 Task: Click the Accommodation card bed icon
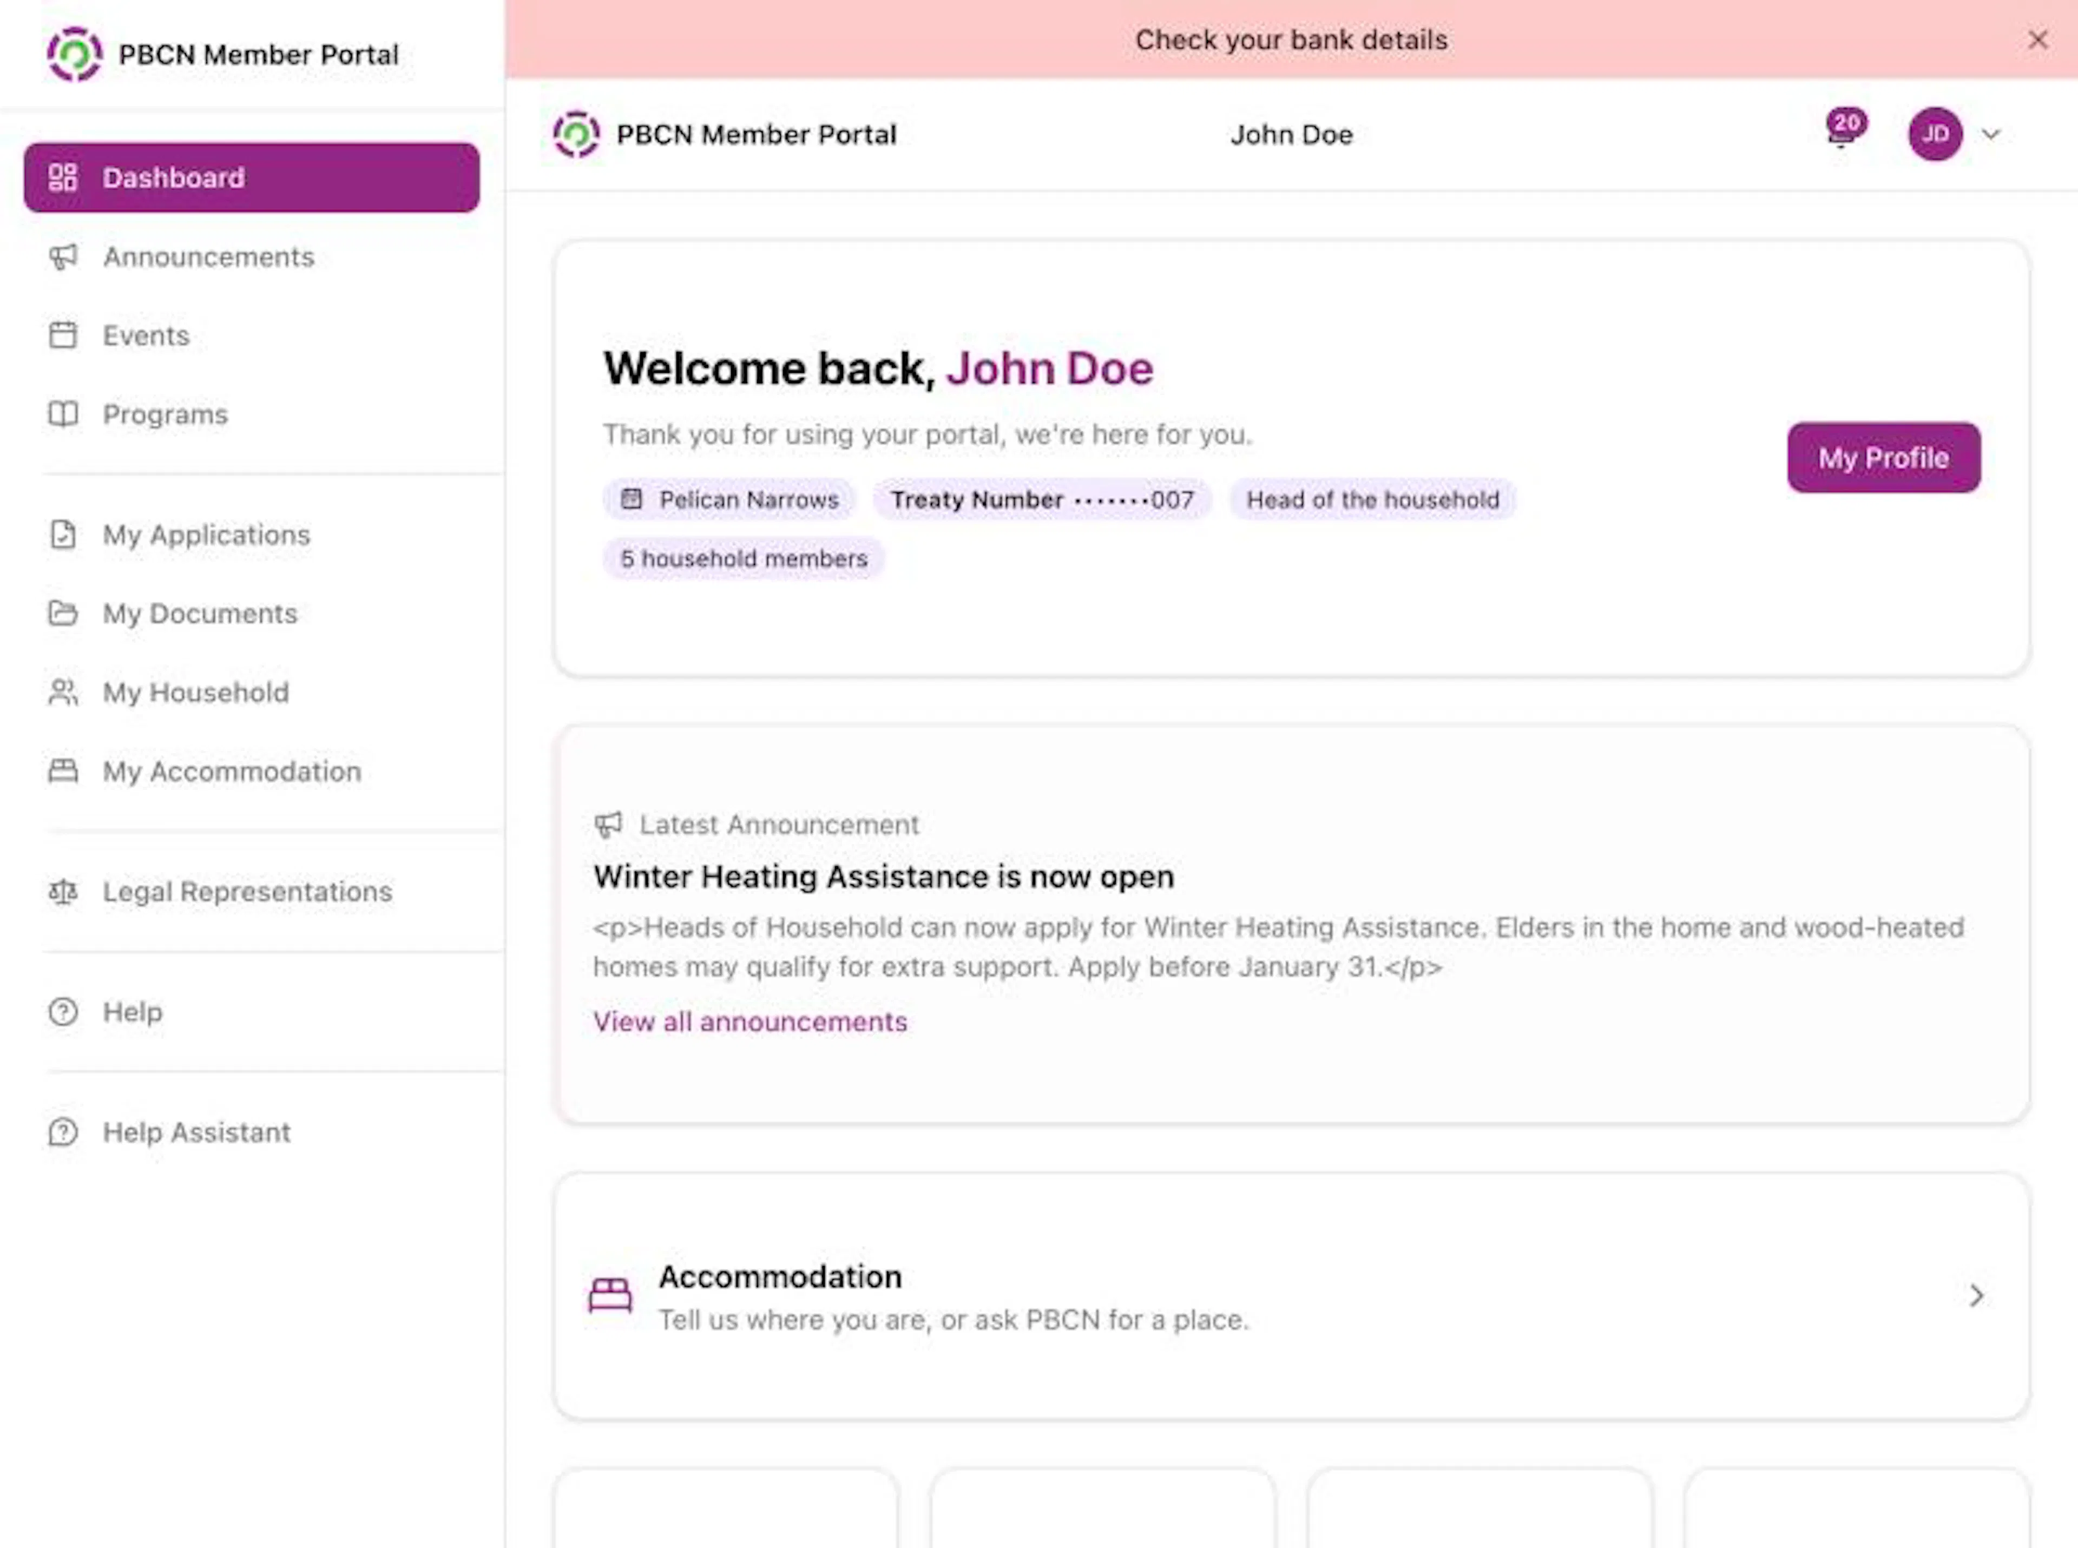(x=610, y=1295)
